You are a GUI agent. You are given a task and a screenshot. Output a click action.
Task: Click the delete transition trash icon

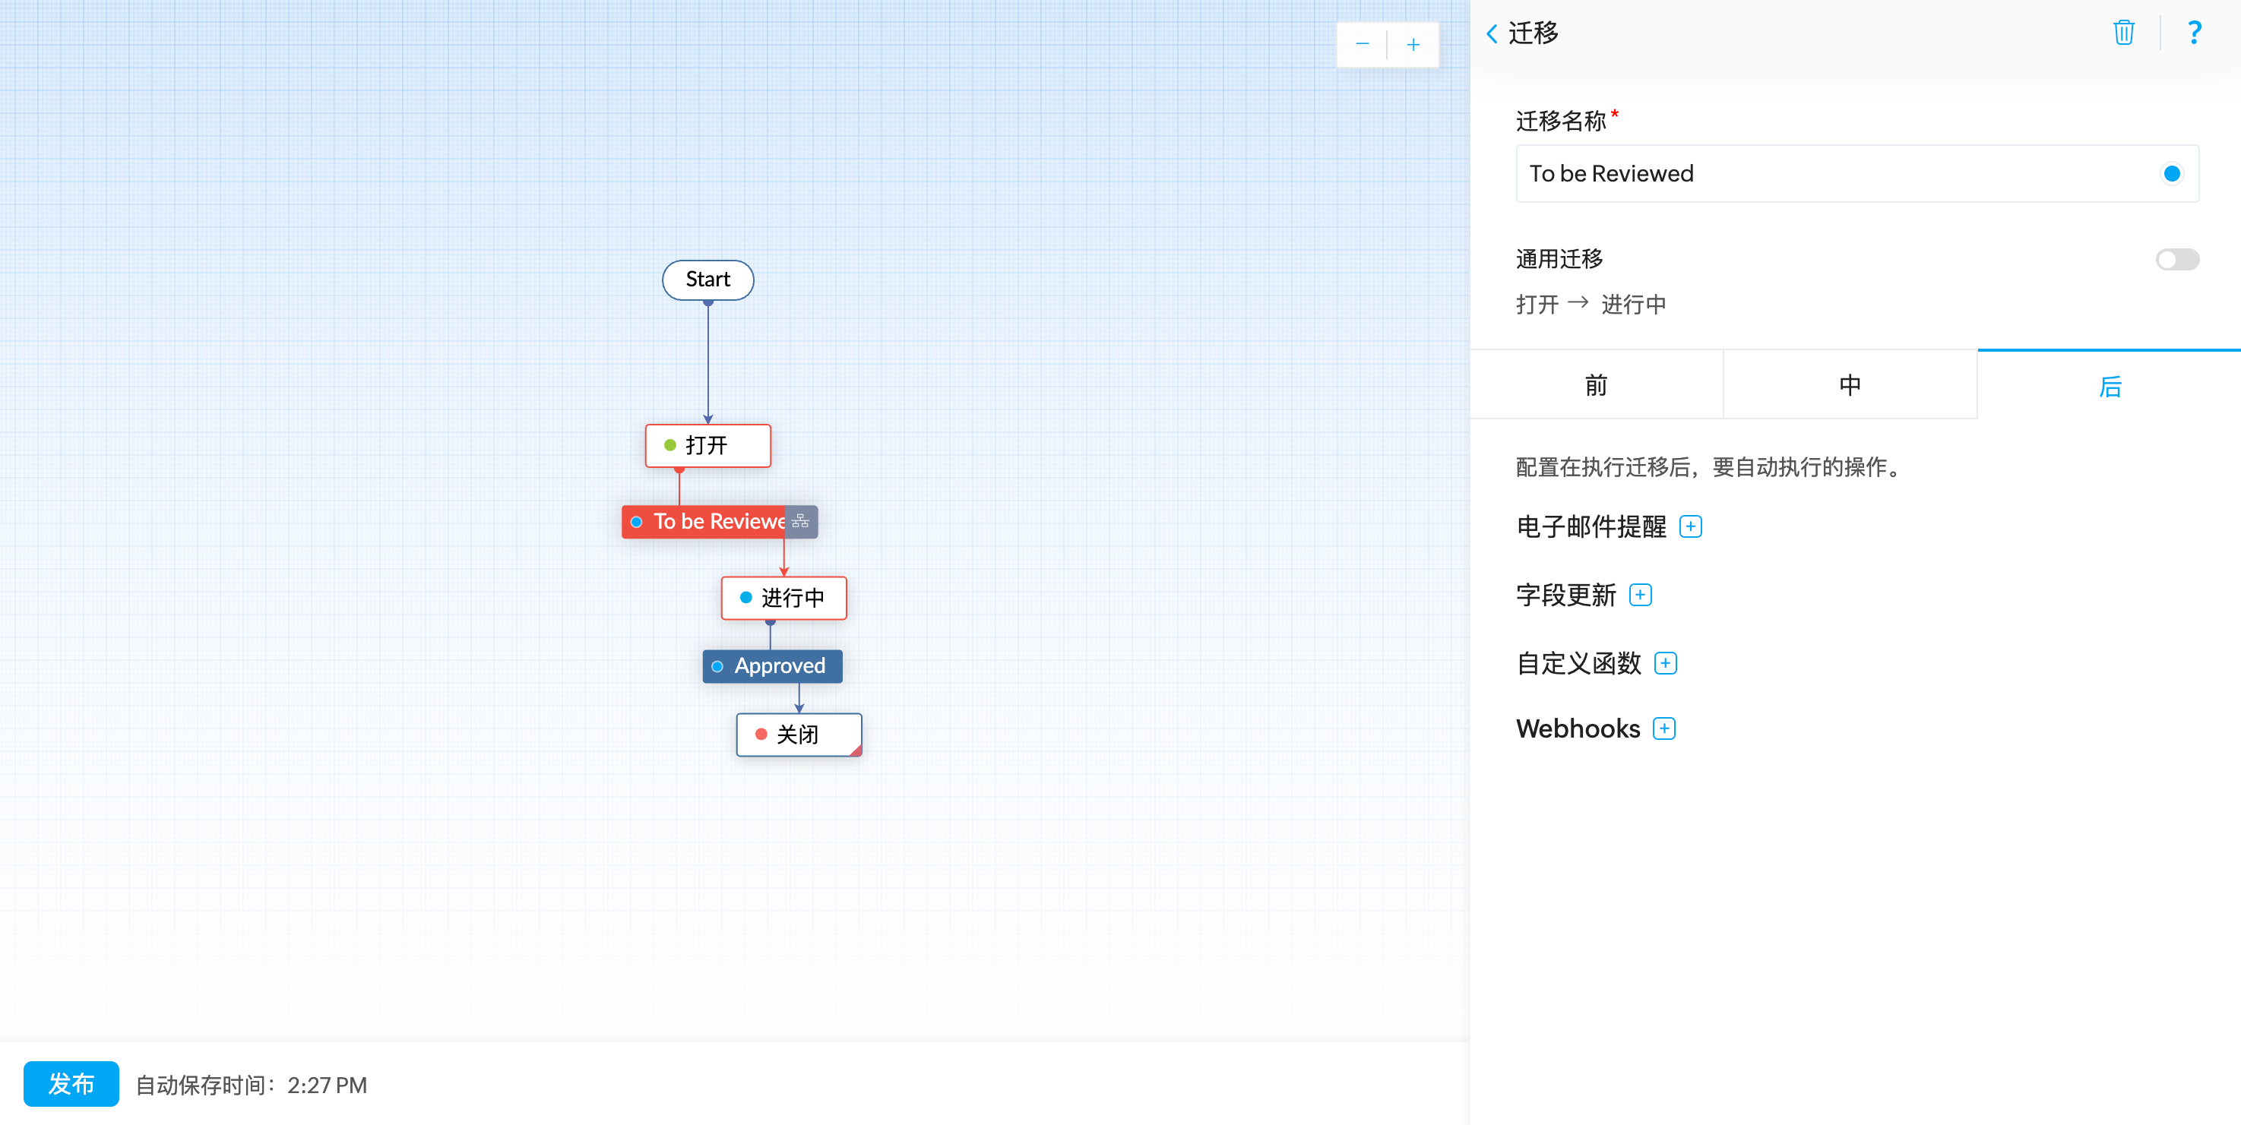point(2123,33)
